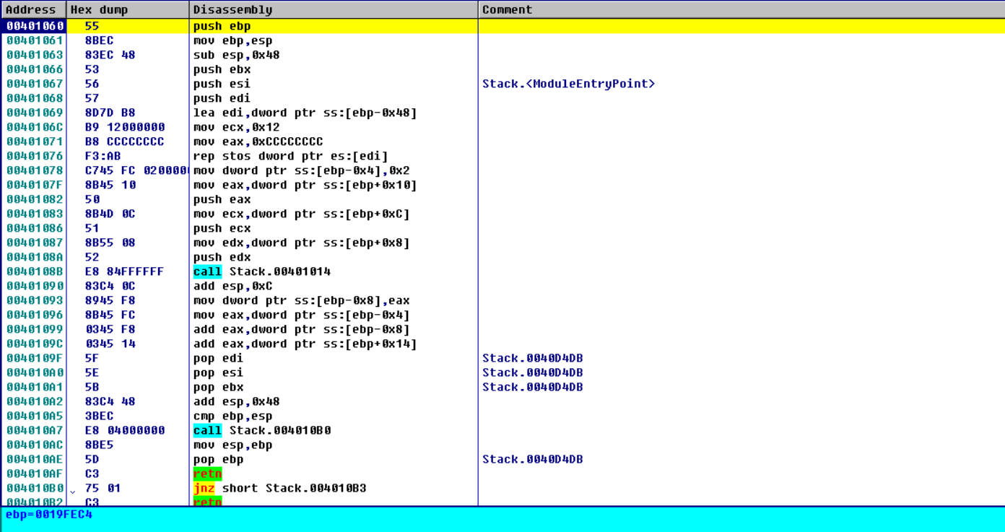Click the Stack.<ModuleEntryPoint> comment

tap(568, 84)
